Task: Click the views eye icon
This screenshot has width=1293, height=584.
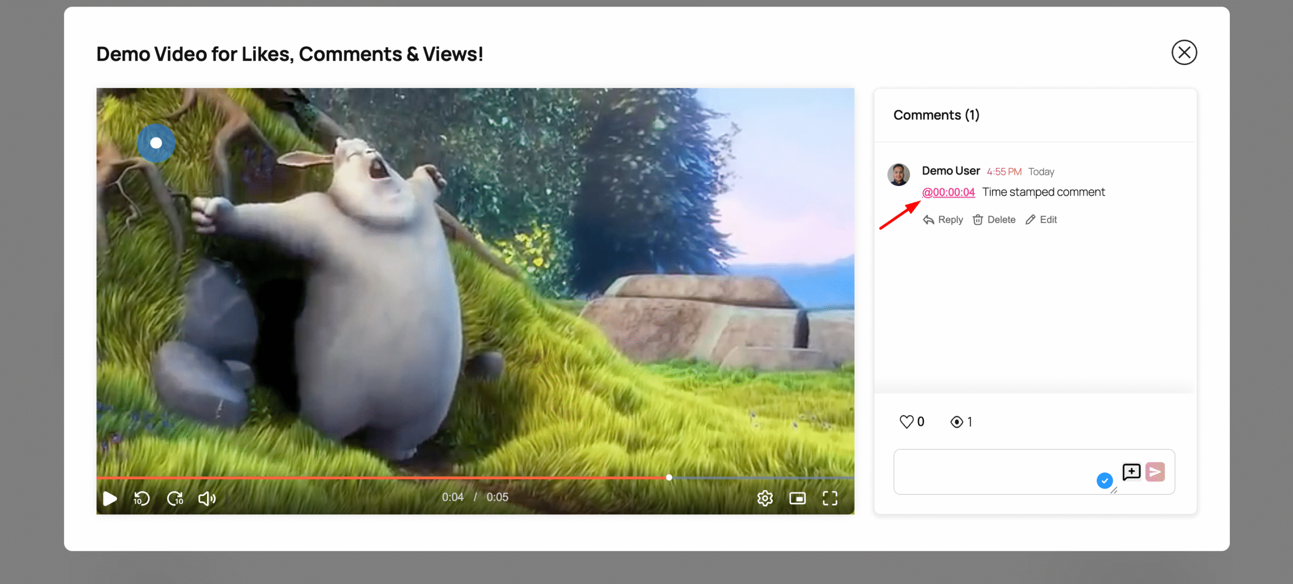Action: point(956,422)
